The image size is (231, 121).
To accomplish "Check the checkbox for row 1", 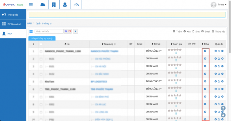I will (x=41, y=51).
